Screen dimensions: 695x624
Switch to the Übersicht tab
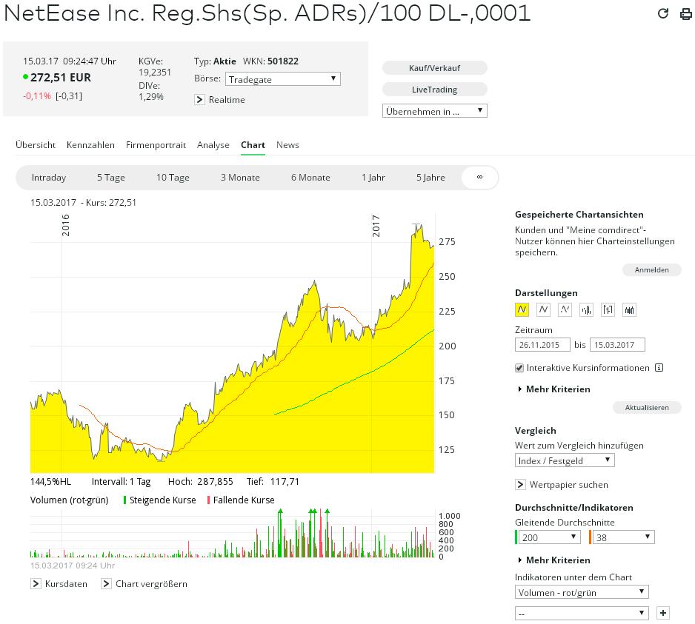(x=36, y=145)
